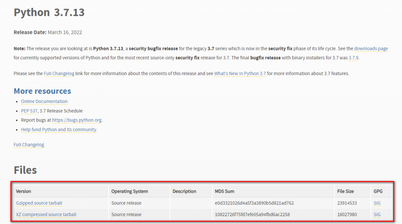
Task: Click the MD5 Sum column header
Action: tap(225, 191)
